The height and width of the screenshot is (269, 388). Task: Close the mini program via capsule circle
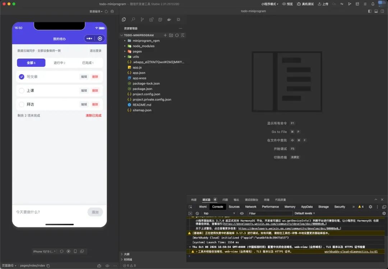click(100, 38)
